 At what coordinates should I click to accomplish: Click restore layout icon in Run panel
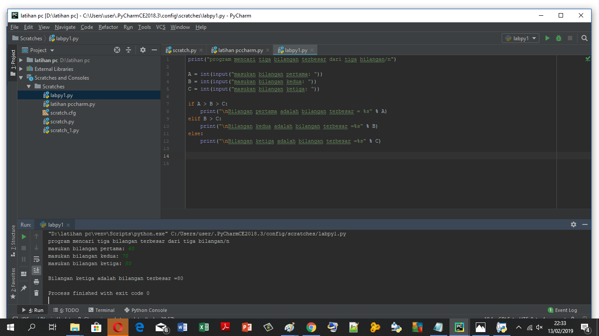pyautogui.click(x=24, y=274)
